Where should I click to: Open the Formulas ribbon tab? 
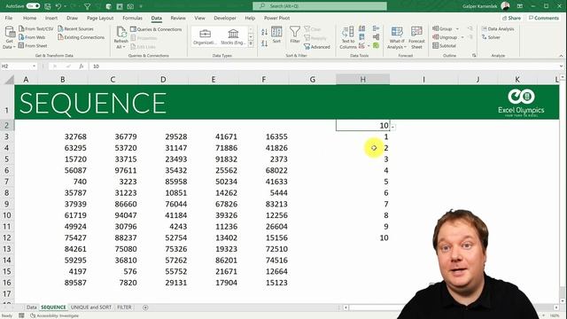(132, 18)
